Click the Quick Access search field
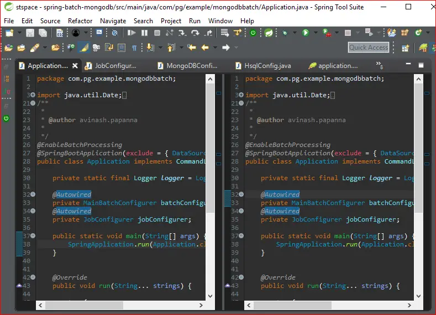Viewport: 436px width, 315px height. click(x=369, y=48)
